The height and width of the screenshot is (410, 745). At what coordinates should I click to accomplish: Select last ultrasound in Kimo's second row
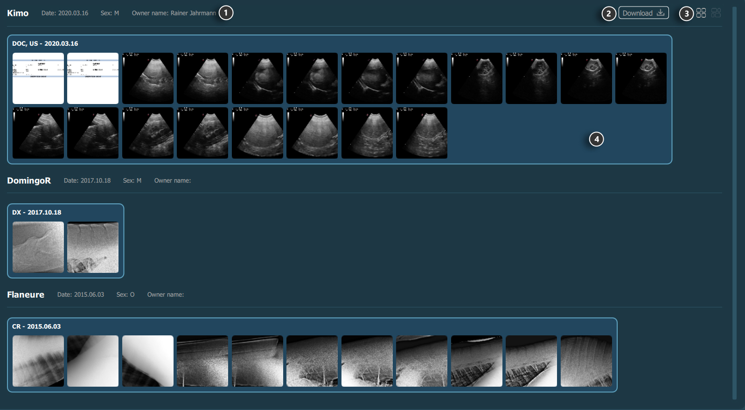pyautogui.click(x=422, y=133)
